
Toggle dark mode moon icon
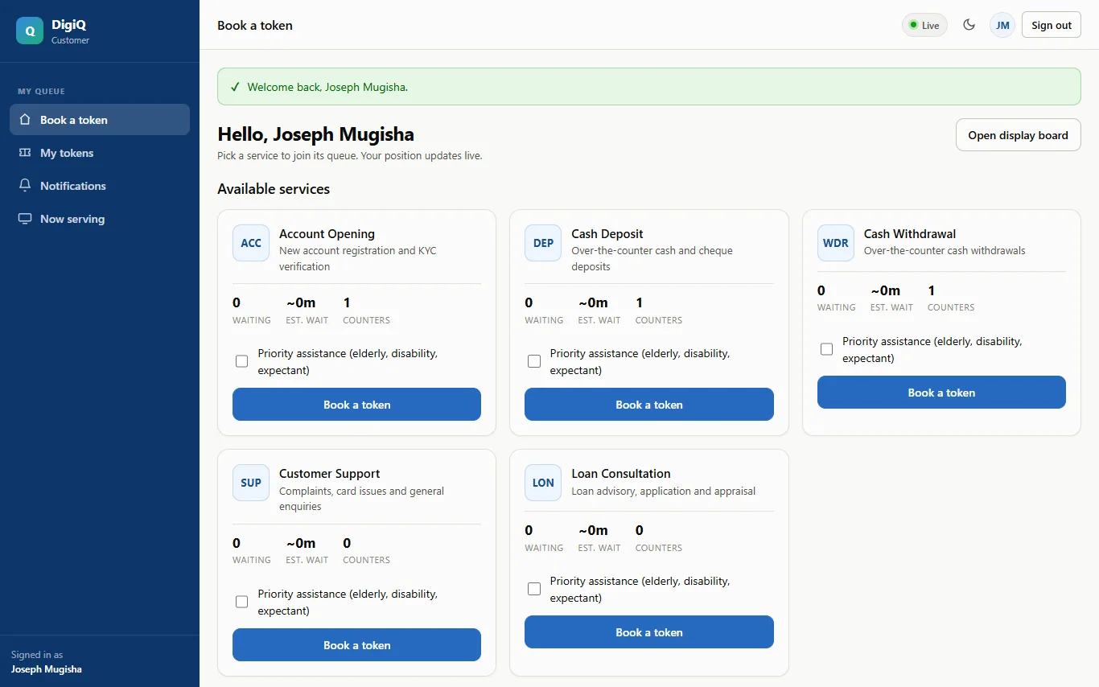pos(969,25)
